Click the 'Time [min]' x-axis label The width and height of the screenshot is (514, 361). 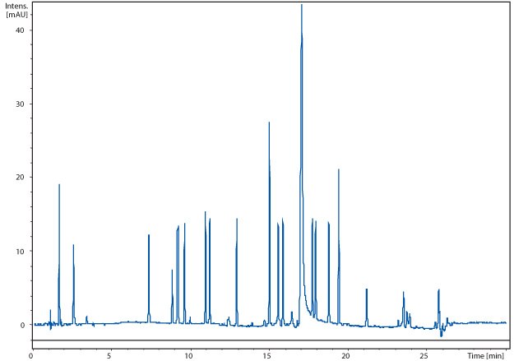click(485, 355)
